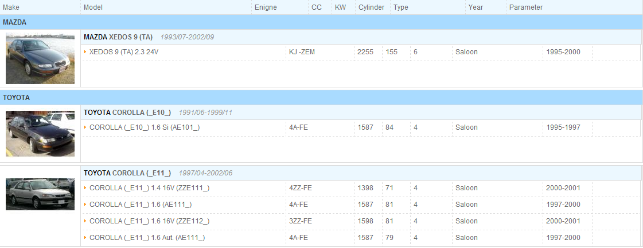Open COROLLA (_E11_) 1.6 Aut. (AE111_) row
The width and height of the screenshot is (643, 248).
(x=361, y=237)
